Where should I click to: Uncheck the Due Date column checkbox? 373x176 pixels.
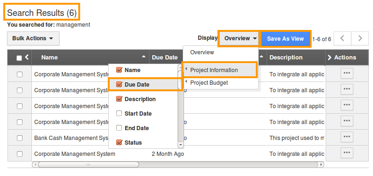pyautogui.click(x=119, y=84)
